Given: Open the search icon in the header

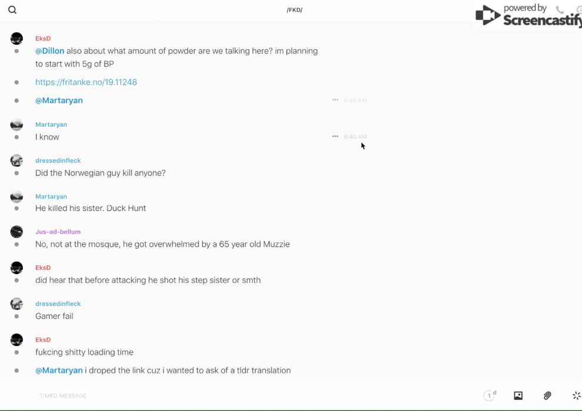Looking at the screenshot, I should tap(12, 10).
